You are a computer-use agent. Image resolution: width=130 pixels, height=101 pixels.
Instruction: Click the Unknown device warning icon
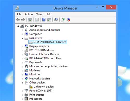[31, 86]
